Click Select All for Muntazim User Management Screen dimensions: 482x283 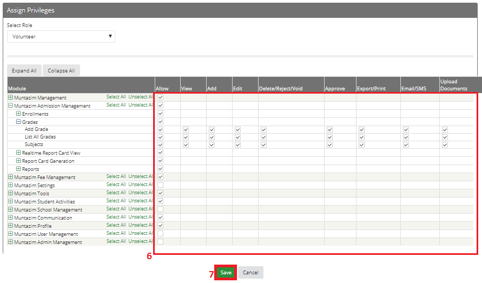tap(116, 233)
